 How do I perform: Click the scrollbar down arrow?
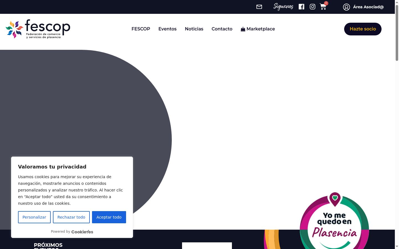click(x=397, y=247)
